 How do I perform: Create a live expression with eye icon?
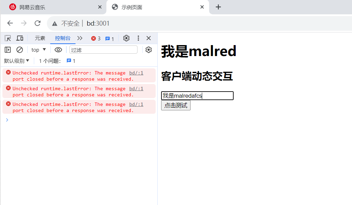[x=58, y=50]
